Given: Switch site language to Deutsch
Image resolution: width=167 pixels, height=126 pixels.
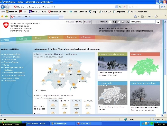Looking at the screenshot, I should click(x=70, y=22).
